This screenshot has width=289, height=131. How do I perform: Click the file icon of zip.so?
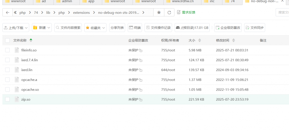tap(17, 99)
